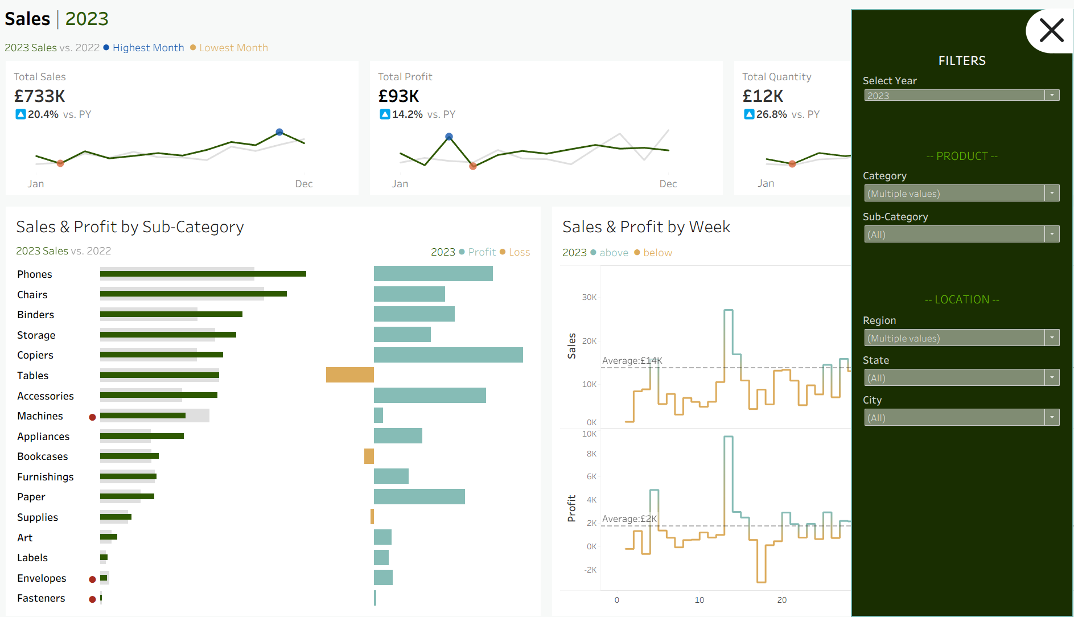Viewport: 1074px width, 617px height.
Task: Click the Total Profit up-arrow indicator icon
Action: tap(385, 114)
